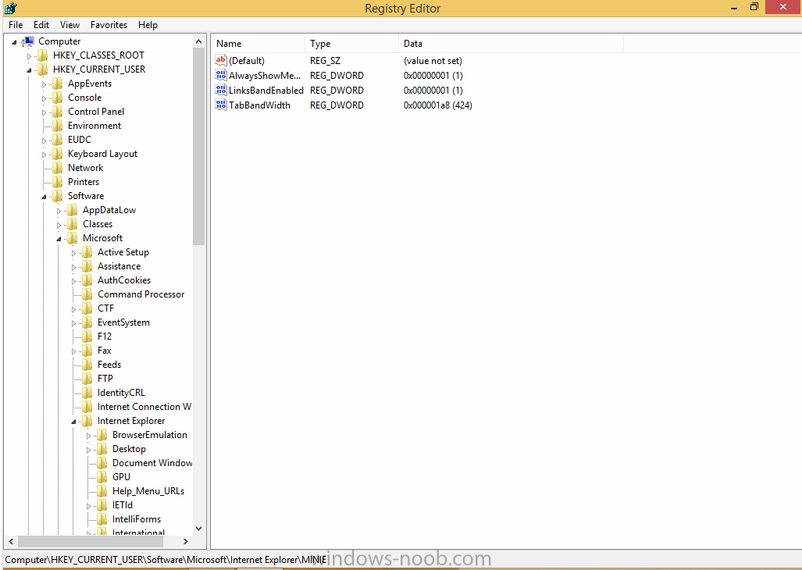Select the AuthCookies key
The height and width of the screenshot is (570, 802).
124,280
